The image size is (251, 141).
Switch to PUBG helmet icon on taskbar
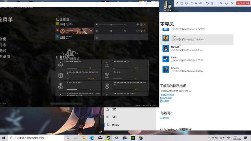pos(125,138)
